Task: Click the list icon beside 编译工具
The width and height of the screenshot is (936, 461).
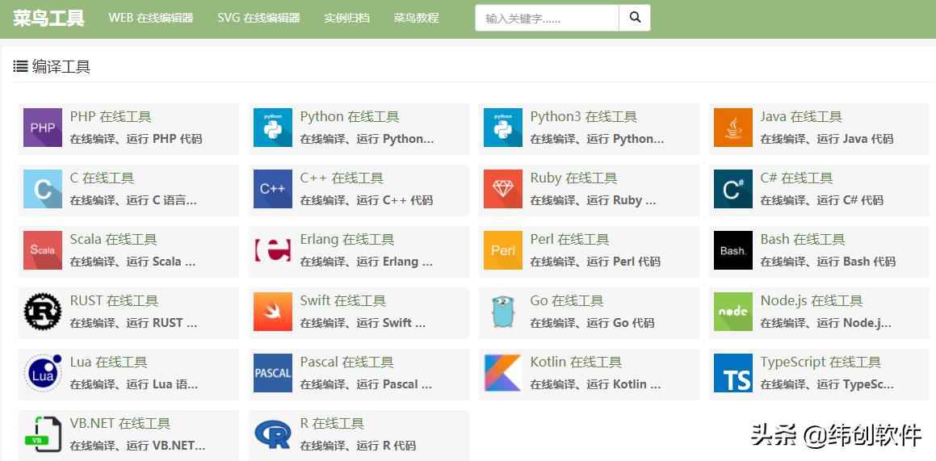Action: click(x=20, y=66)
